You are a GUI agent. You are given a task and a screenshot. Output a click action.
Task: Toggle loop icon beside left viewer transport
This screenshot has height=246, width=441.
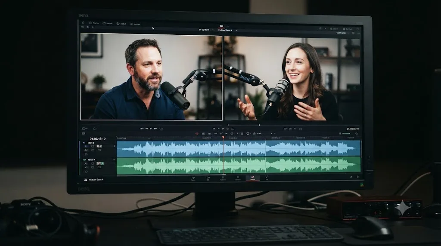(x=161, y=129)
